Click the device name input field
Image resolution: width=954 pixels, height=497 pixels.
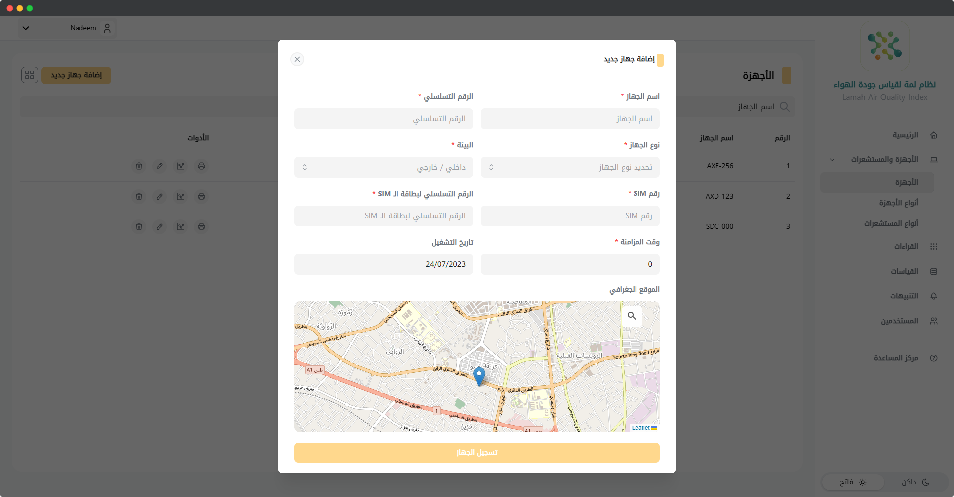(x=570, y=119)
